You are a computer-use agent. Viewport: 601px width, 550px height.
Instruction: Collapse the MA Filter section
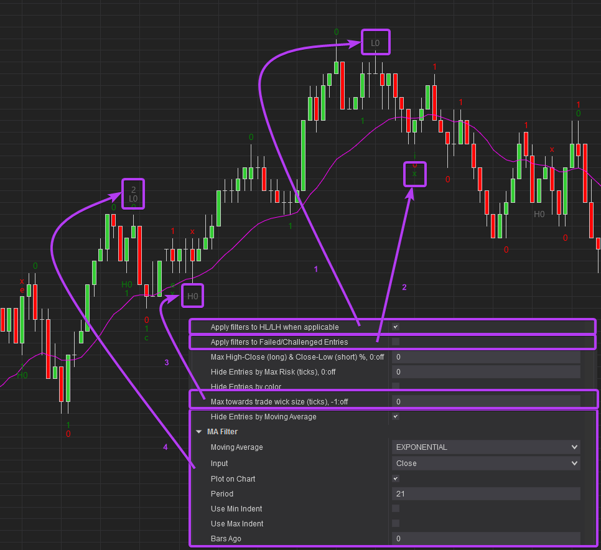tap(198, 432)
